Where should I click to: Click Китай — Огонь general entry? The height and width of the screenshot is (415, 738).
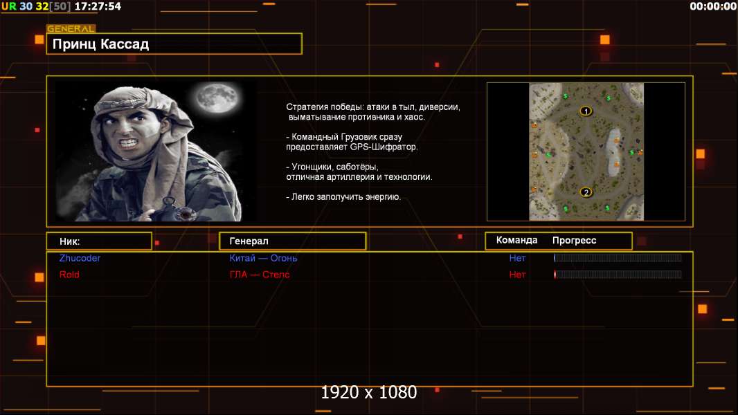point(263,258)
